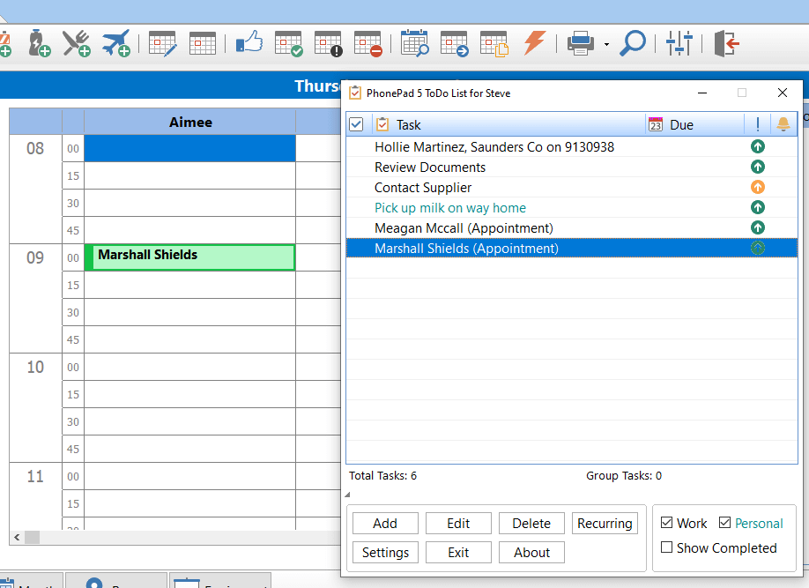This screenshot has width=809, height=588.
Task: Click the priority exclamation column header
Action: (x=757, y=124)
